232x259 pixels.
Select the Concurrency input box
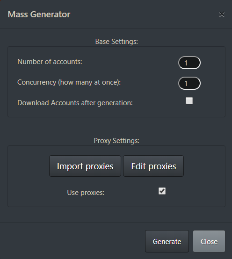(x=189, y=83)
